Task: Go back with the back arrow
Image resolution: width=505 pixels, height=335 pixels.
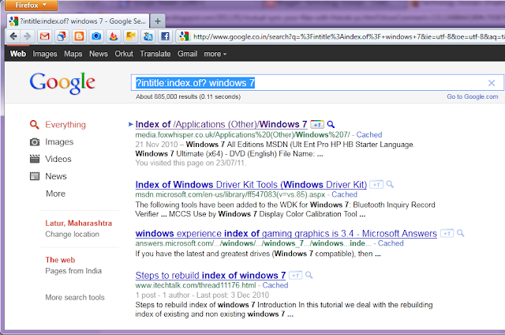Action: [13, 36]
